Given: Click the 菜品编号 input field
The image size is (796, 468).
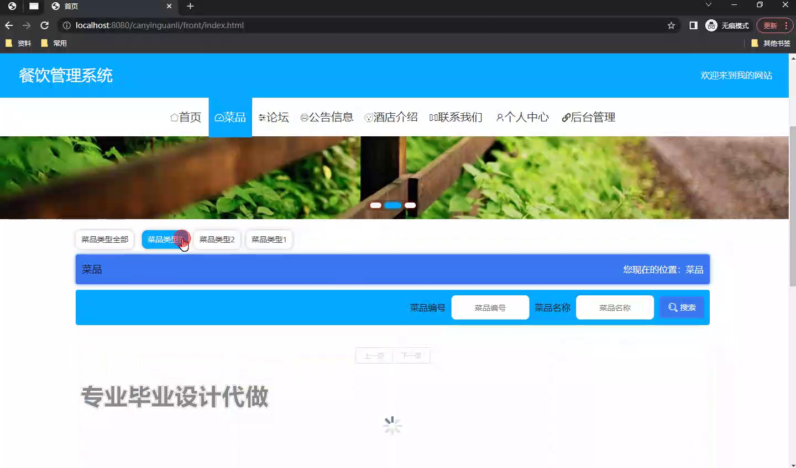Looking at the screenshot, I should click(x=490, y=307).
